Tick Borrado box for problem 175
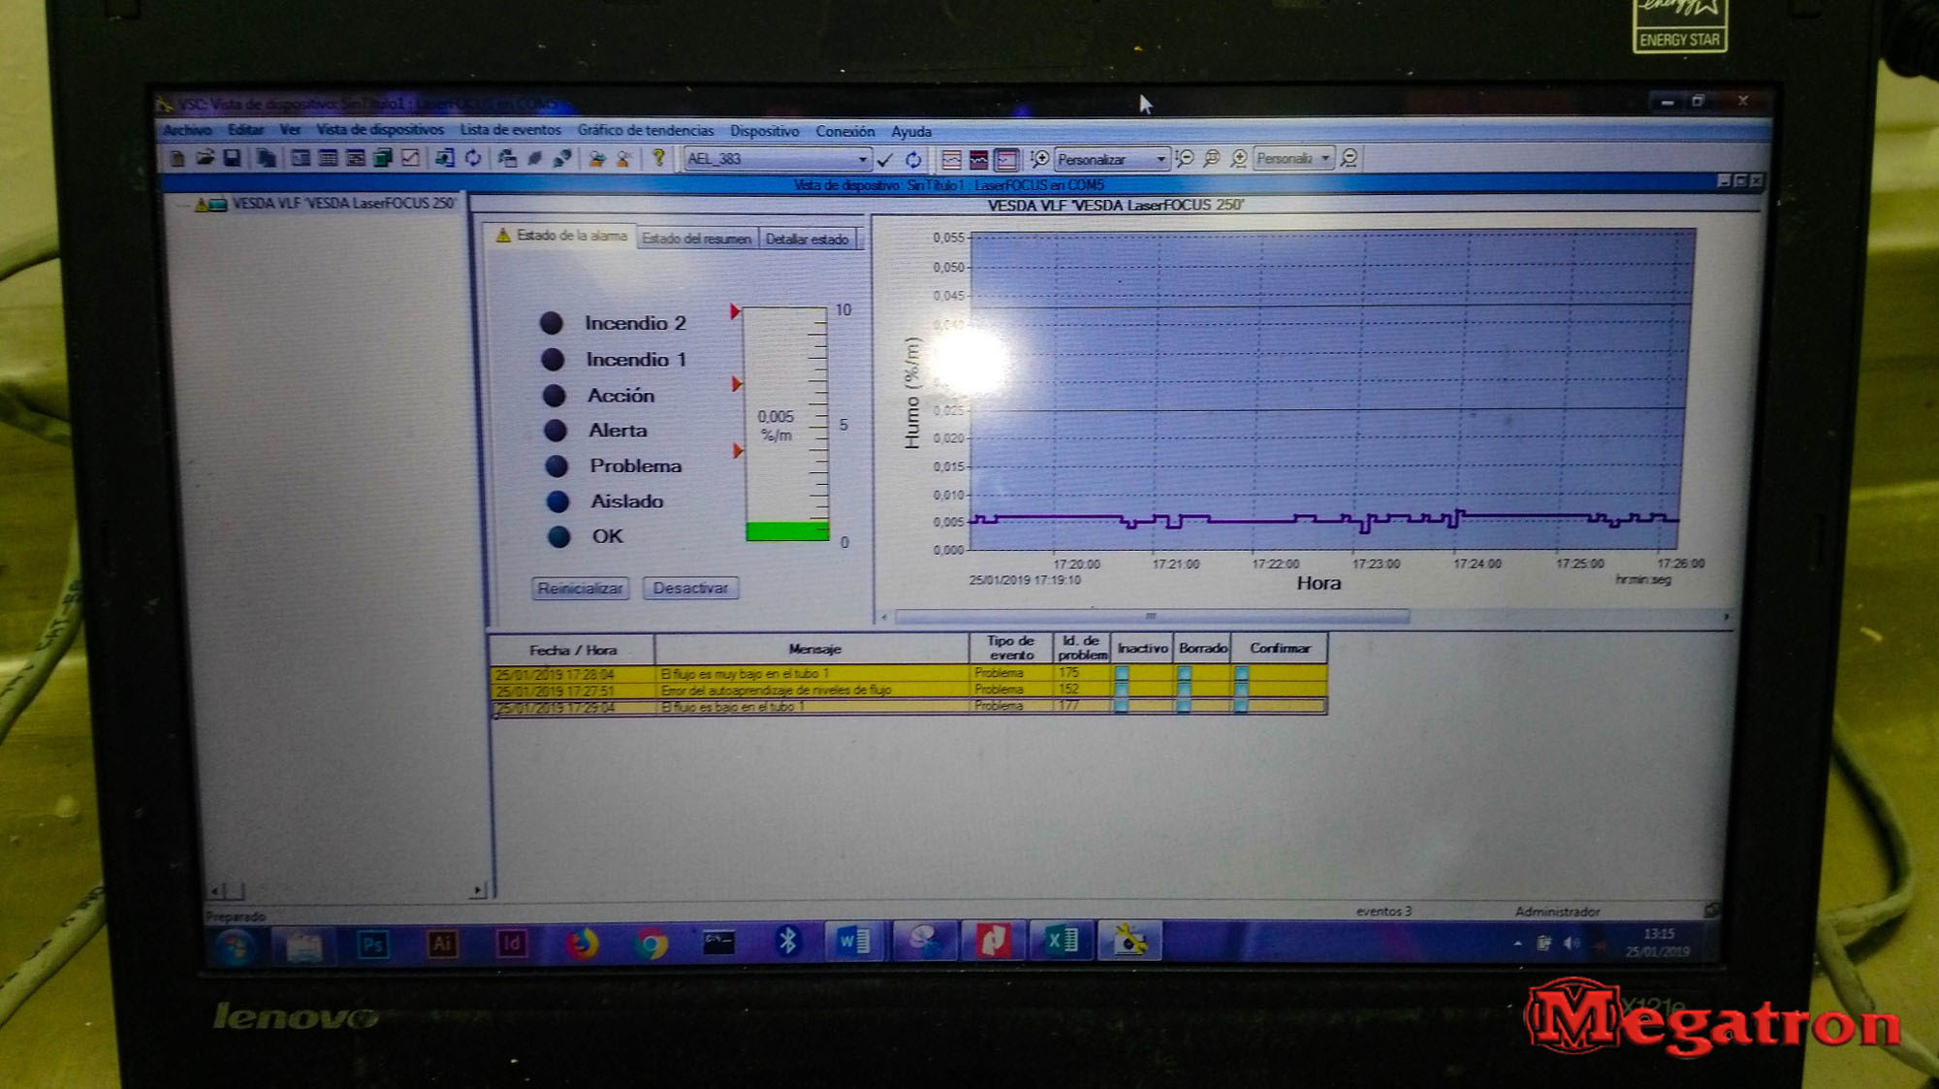 pos(1184,673)
